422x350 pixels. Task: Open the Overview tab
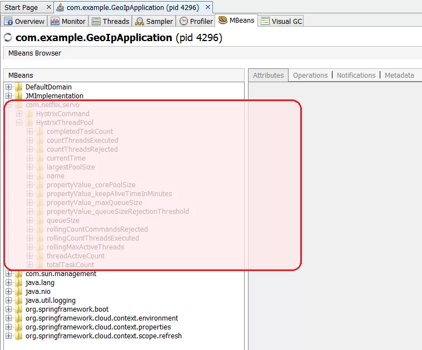pyautogui.click(x=24, y=21)
